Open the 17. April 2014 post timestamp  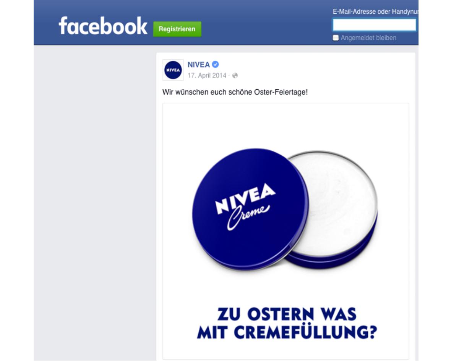(x=207, y=76)
